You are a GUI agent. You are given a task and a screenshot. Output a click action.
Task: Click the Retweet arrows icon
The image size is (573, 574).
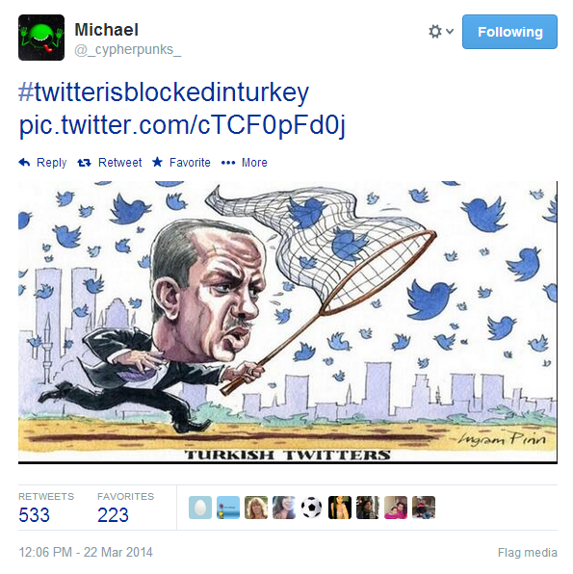[x=84, y=163]
